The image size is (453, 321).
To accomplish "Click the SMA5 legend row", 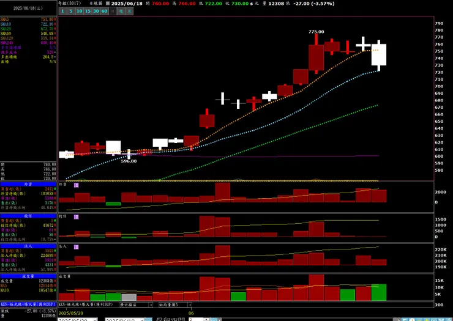I will [x=28, y=20].
